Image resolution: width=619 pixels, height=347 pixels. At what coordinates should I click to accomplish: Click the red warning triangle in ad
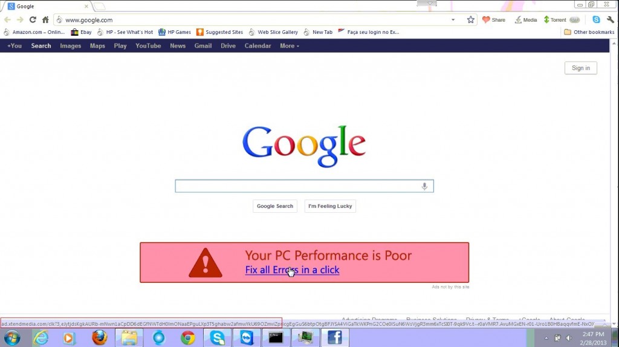click(x=206, y=263)
